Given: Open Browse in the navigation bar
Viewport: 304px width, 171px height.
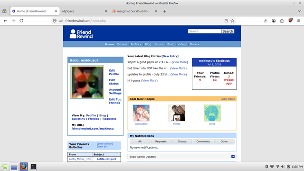Looking at the screenshot, I should (x=122, y=44).
